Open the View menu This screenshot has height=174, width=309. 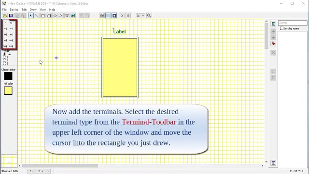(43, 10)
